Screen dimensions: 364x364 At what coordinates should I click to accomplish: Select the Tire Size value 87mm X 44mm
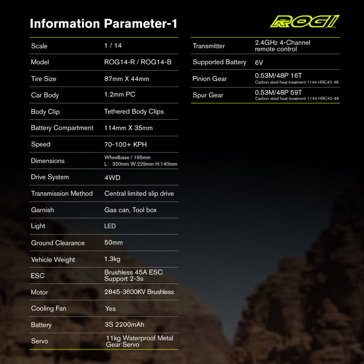click(x=126, y=79)
